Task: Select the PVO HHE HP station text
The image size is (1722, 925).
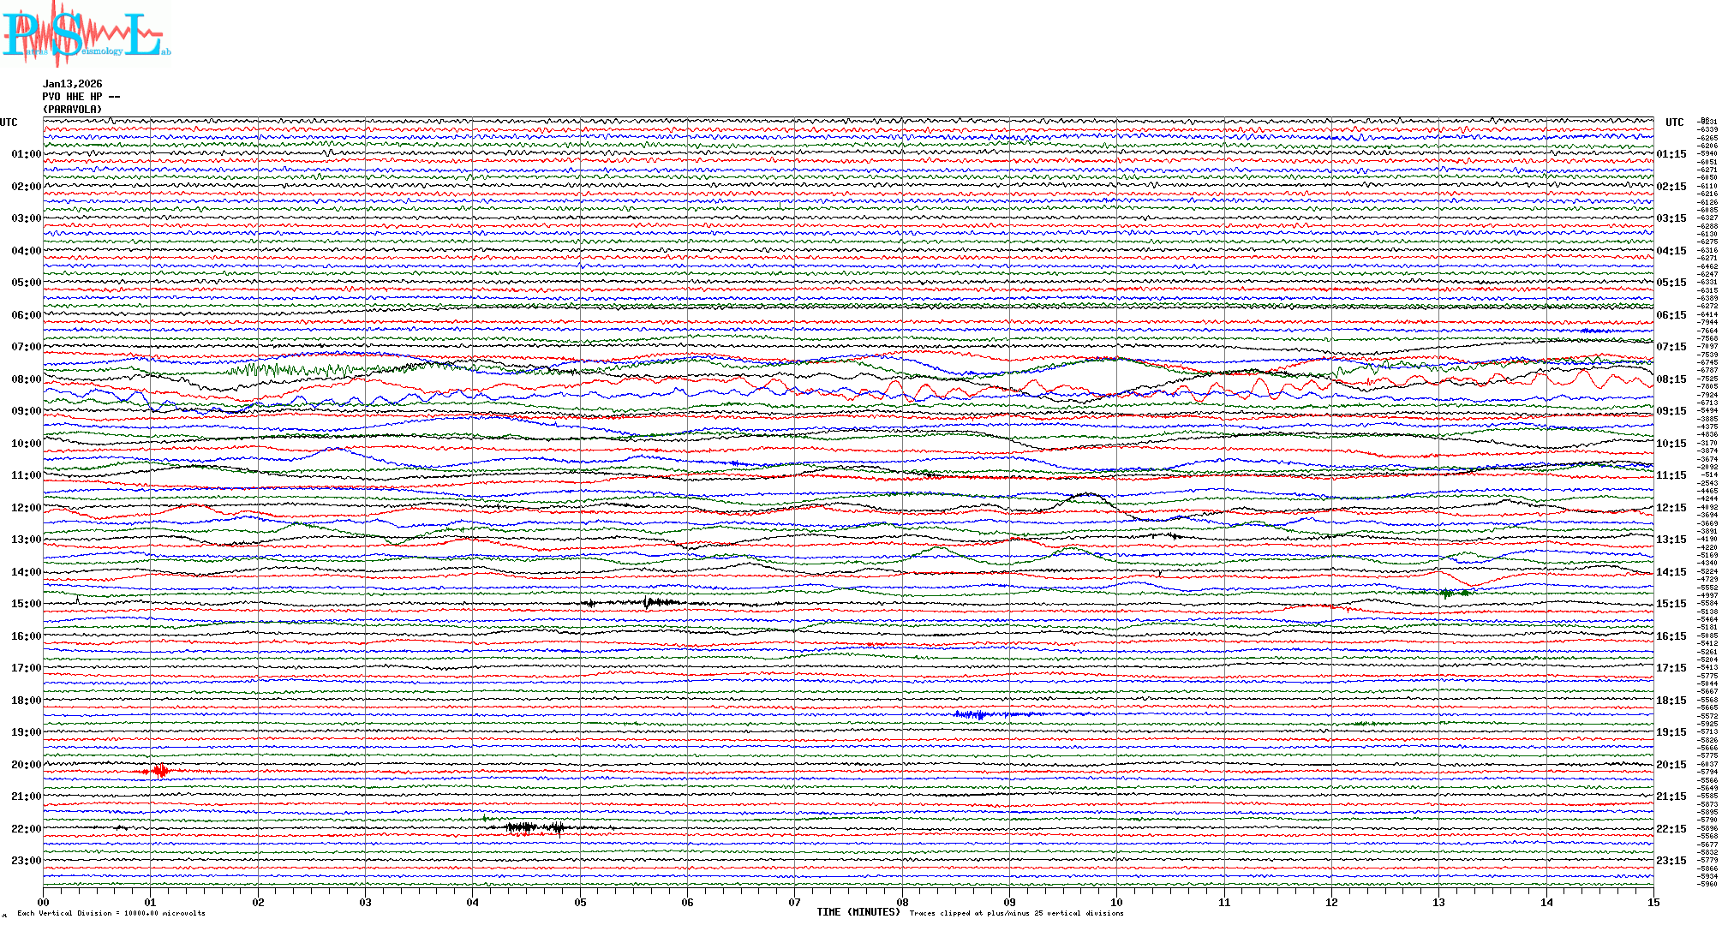Action: click(x=81, y=97)
